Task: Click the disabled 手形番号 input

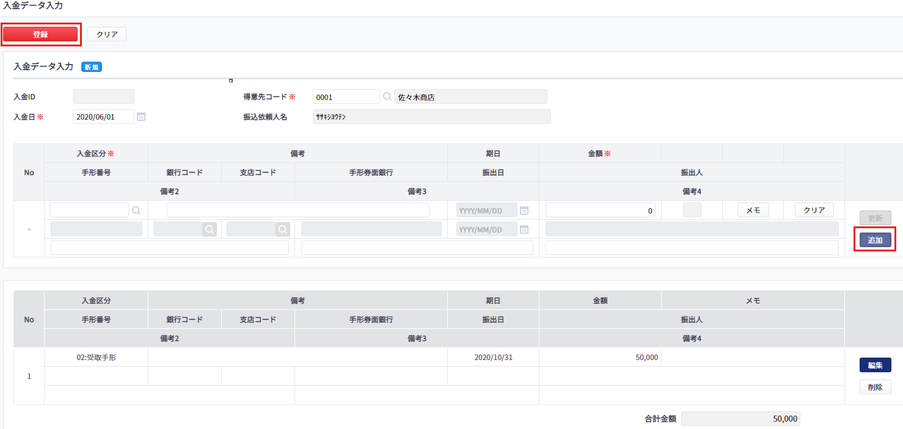Action: coord(97,229)
